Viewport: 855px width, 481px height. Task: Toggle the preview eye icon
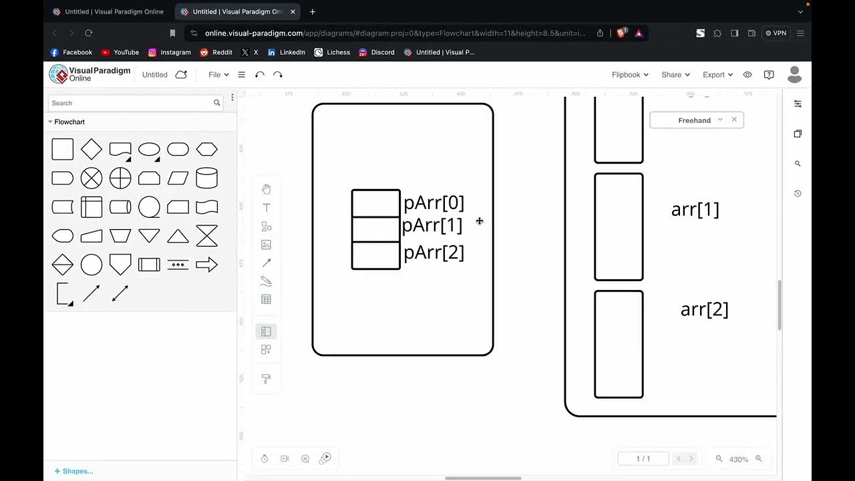[747, 75]
